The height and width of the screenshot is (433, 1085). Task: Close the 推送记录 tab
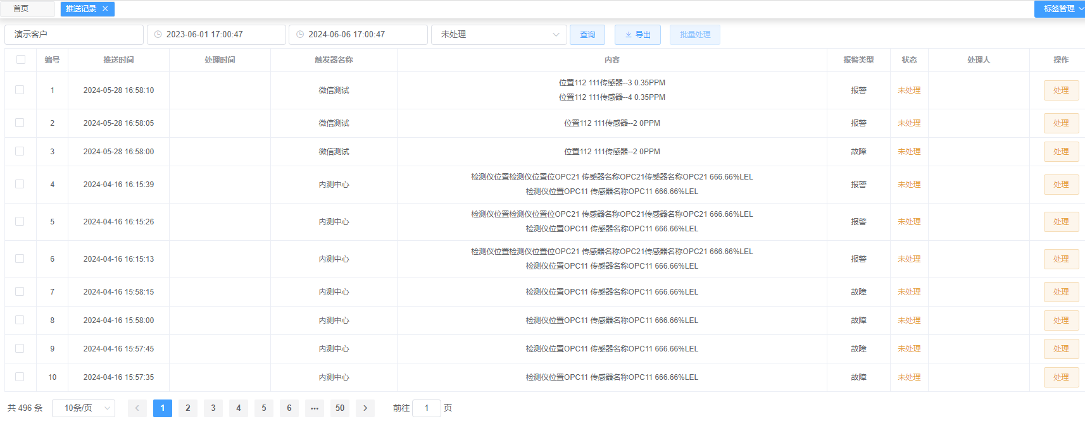pos(105,9)
